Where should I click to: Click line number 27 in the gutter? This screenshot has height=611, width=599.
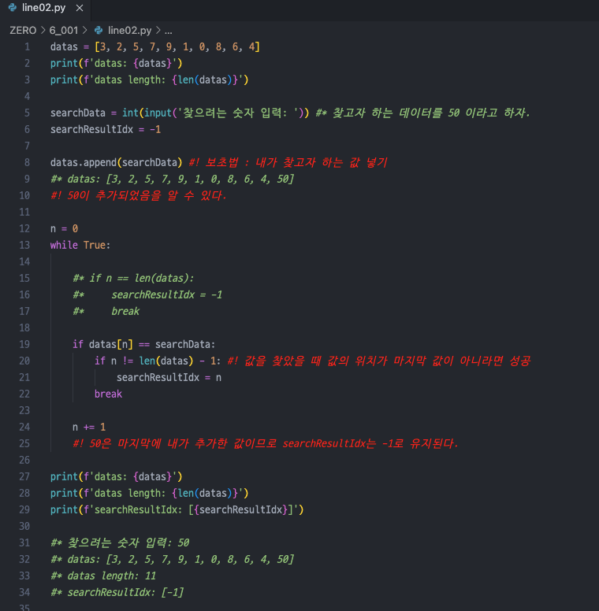coord(24,476)
